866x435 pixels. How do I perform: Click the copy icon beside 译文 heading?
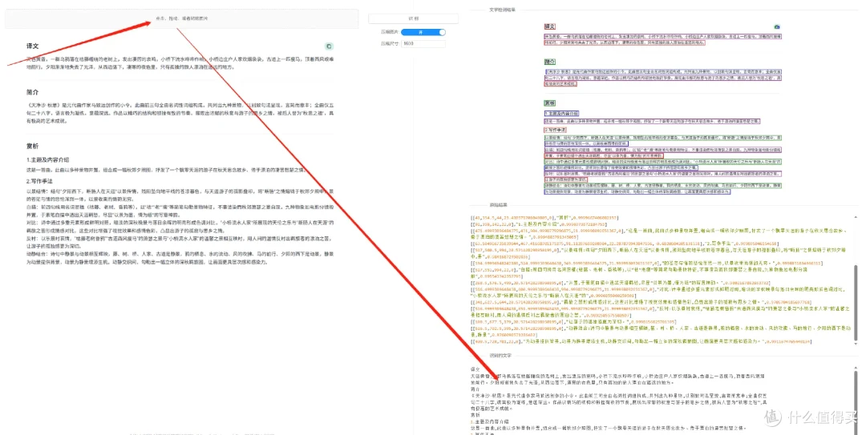point(329,46)
